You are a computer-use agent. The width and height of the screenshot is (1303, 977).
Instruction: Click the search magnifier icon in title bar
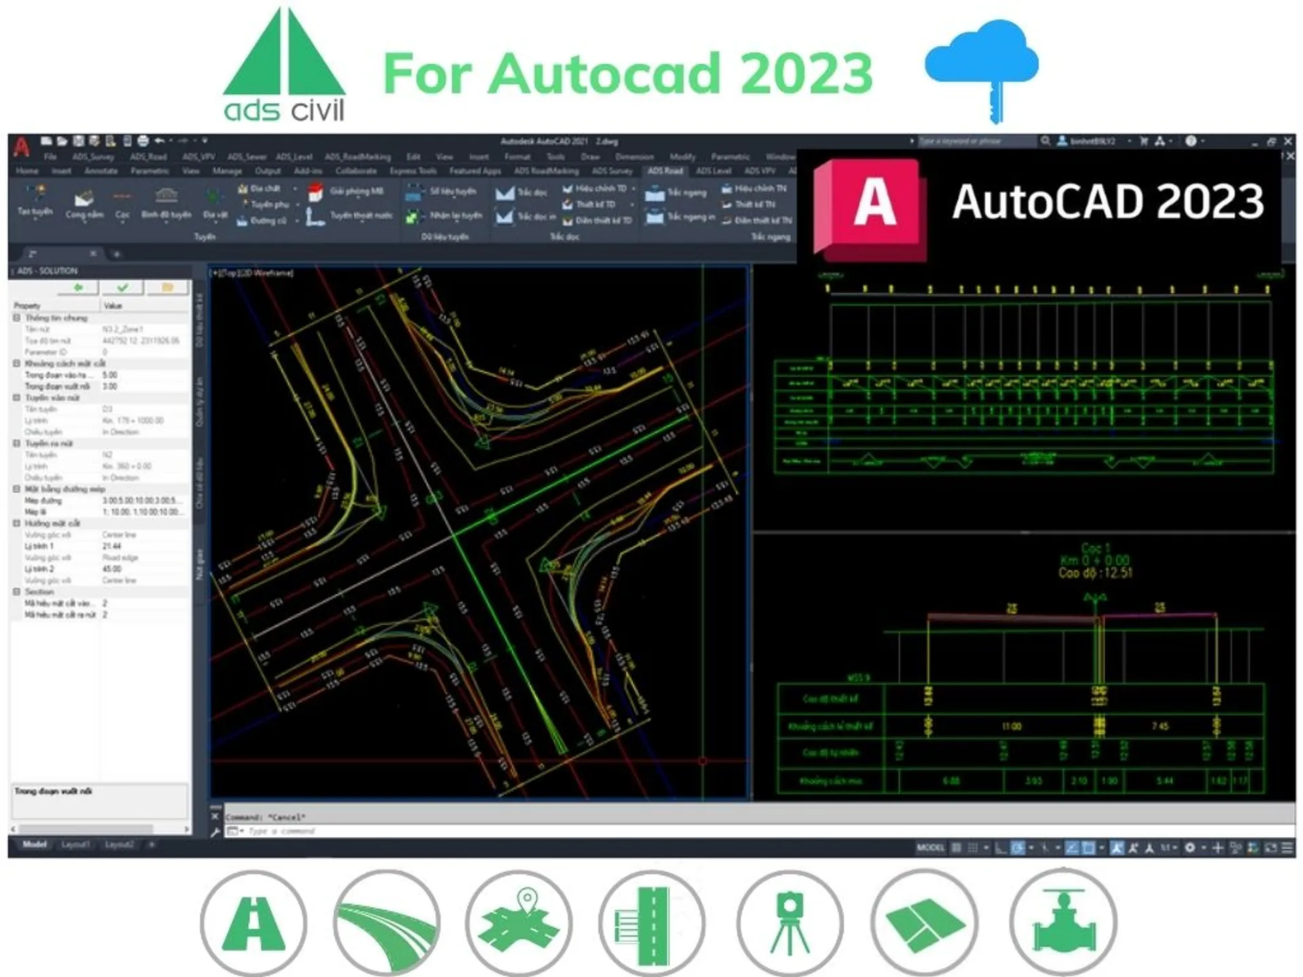1045,141
